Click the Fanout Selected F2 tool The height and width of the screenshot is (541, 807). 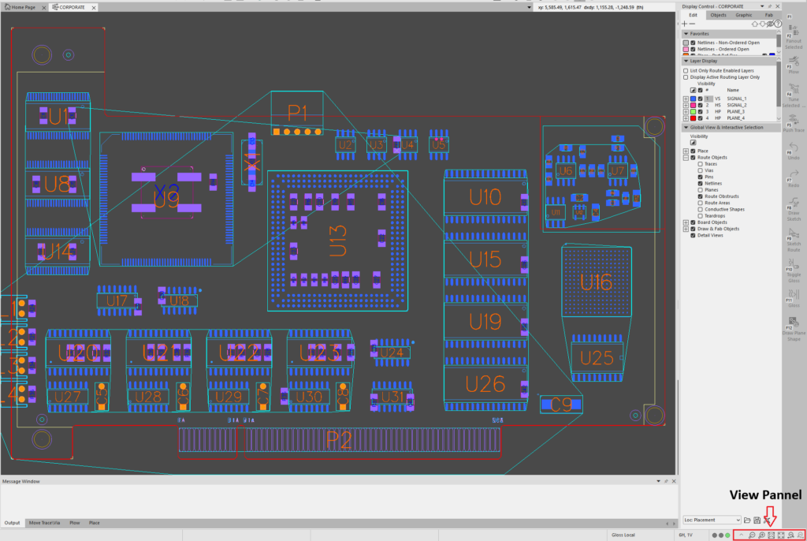pyautogui.click(x=793, y=37)
